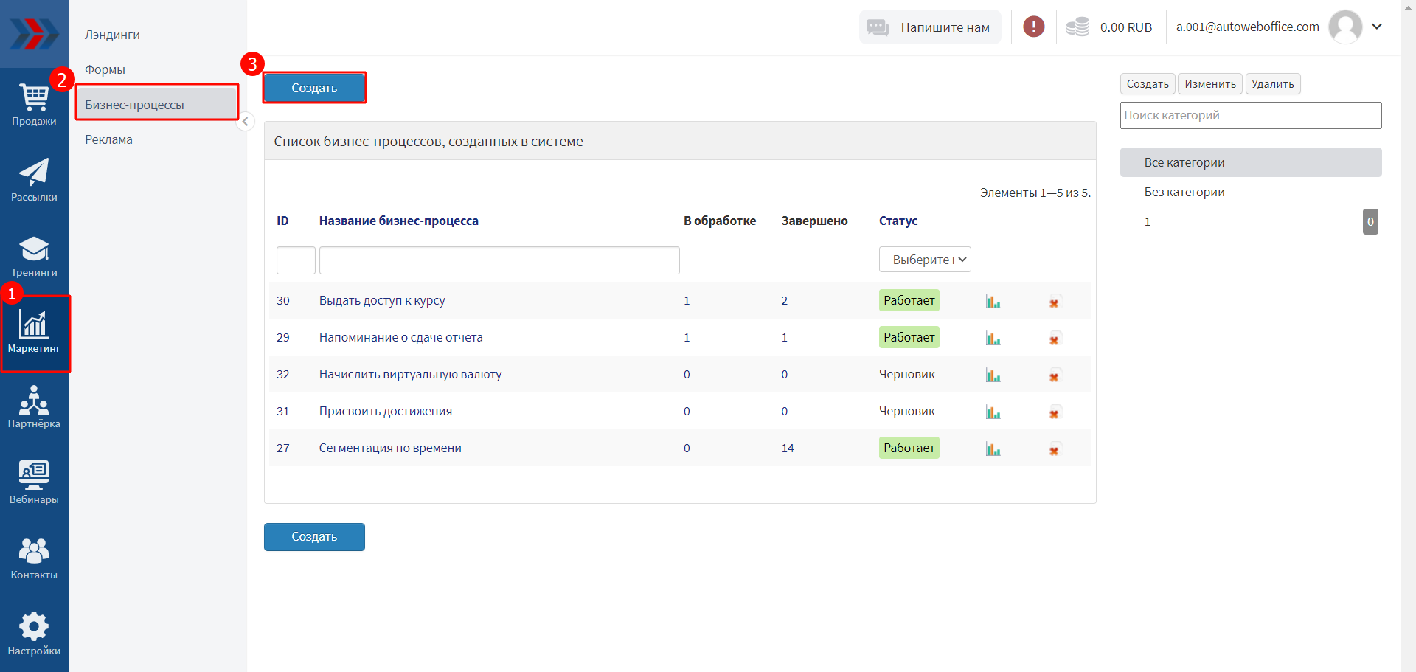Select Без категории in category list
The image size is (1416, 672).
[x=1184, y=192]
